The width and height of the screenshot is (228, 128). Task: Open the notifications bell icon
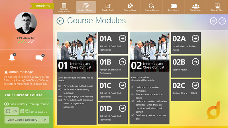pos(12,57)
